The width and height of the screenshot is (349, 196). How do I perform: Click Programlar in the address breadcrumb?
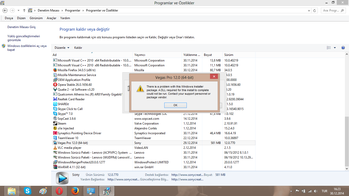73,10
